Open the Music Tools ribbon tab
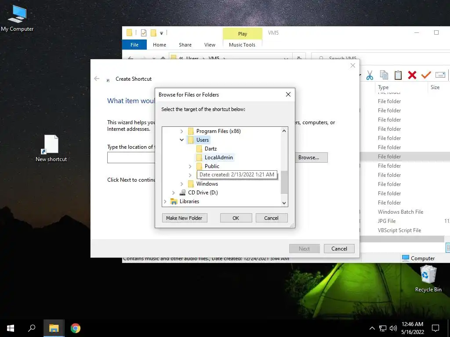 tap(242, 45)
